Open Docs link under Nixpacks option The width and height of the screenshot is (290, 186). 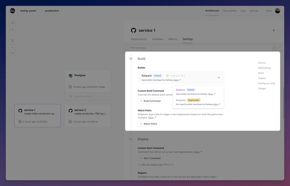coord(216,105)
